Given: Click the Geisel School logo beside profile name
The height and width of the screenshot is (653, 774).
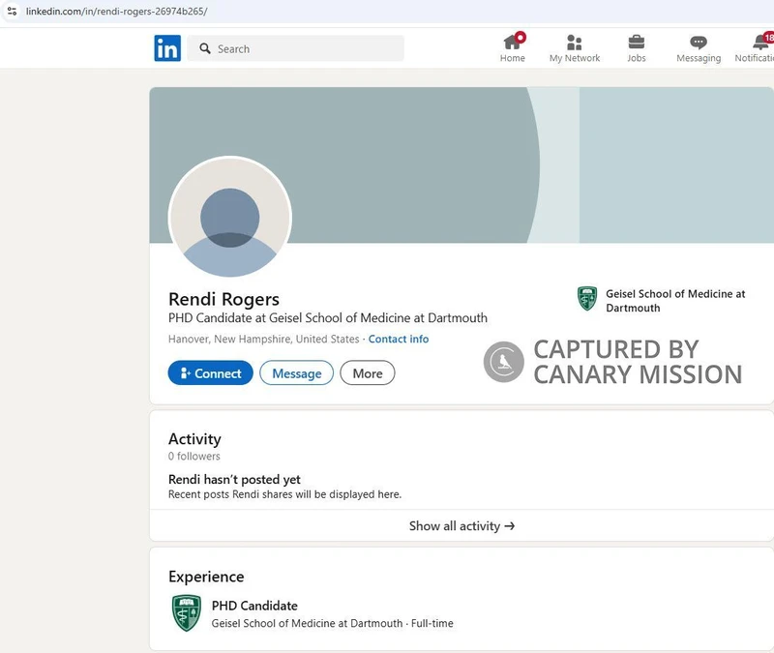Looking at the screenshot, I should point(587,299).
